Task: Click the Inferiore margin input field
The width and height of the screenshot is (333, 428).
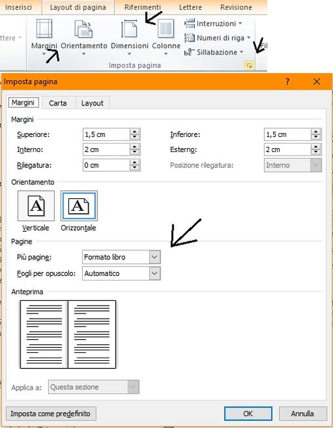Action: point(288,134)
